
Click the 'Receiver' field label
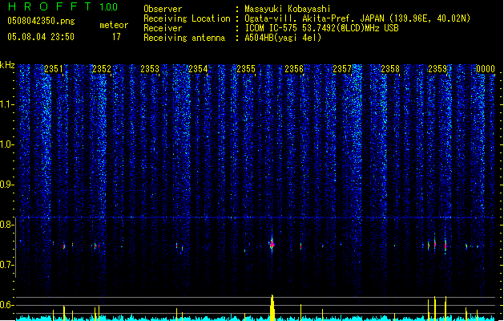pos(163,28)
